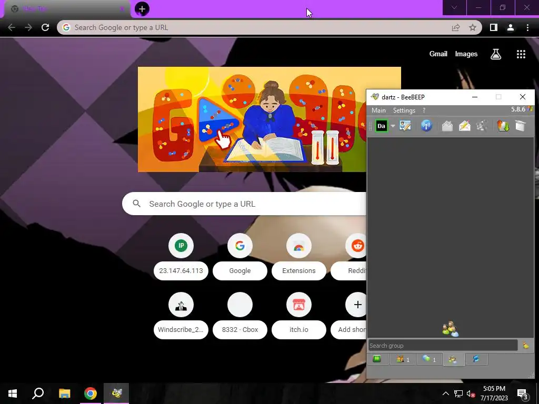Click the gray open-envelope messages icon

447,126
